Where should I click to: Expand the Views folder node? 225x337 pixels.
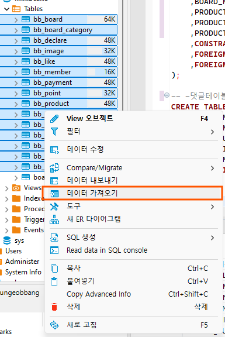[x=7, y=188]
